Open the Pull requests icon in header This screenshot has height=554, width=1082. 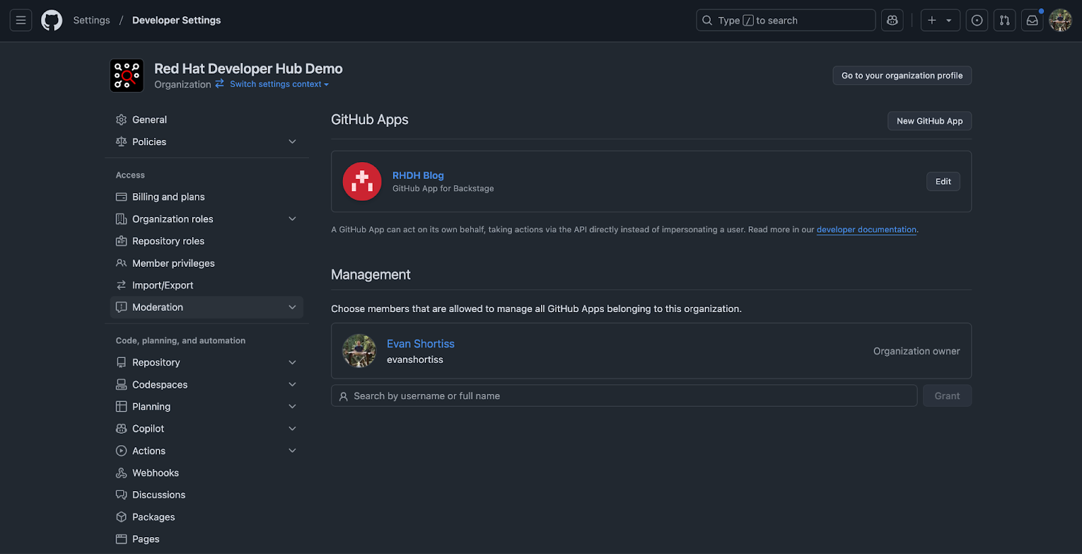(x=1005, y=20)
